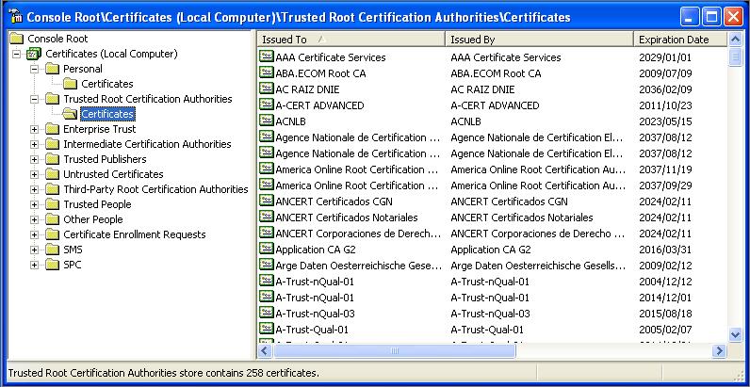Click the ANCERT Certificados CGN certificate icon
The image size is (750, 387).
266,201
